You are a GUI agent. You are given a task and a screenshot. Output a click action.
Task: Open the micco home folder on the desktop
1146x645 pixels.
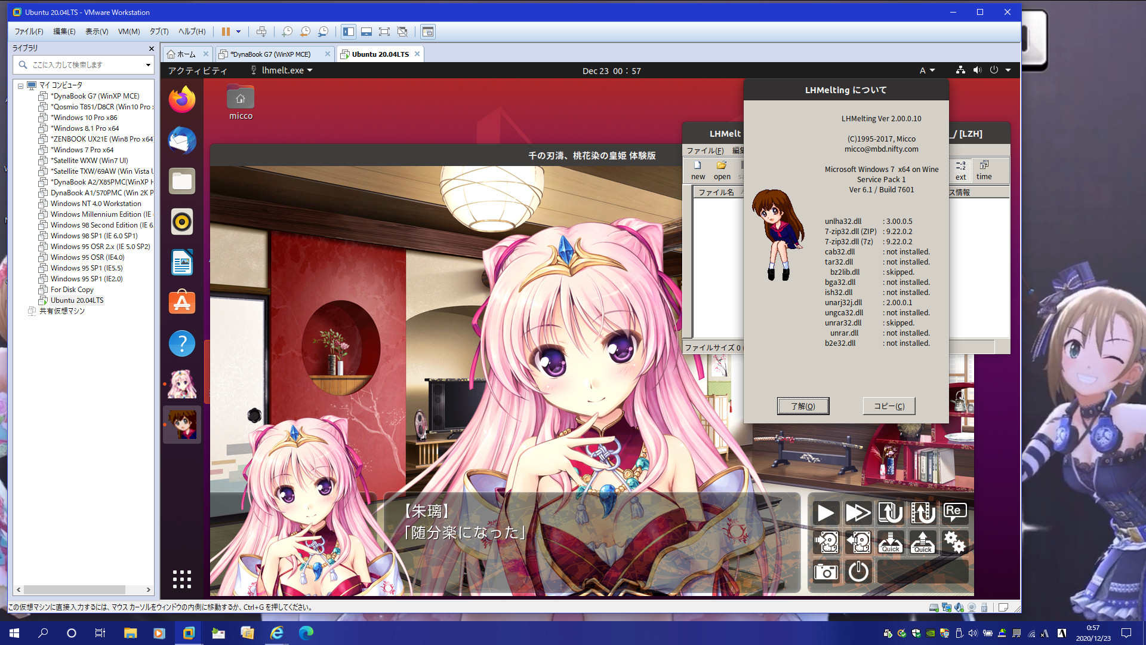pyautogui.click(x=241, y=102)
